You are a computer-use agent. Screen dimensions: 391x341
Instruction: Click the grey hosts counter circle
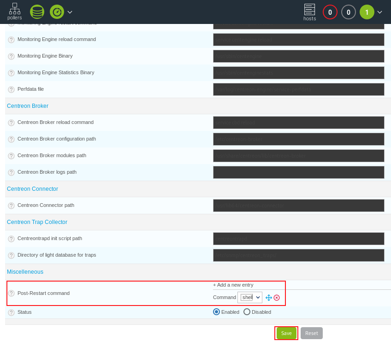pyautogui.click(x=349, y=12)
